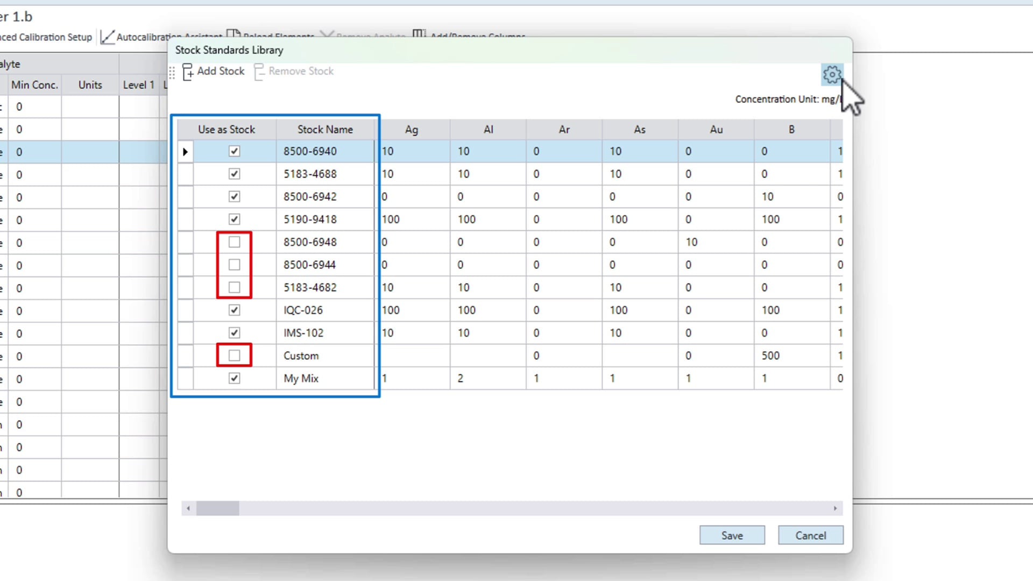The width and height of the screenshot is (1033, 581).
Task: Open the Add/Remove Columns tool
Action: 419,34
